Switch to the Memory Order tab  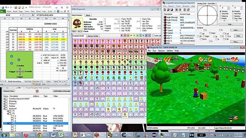[93, 36]
